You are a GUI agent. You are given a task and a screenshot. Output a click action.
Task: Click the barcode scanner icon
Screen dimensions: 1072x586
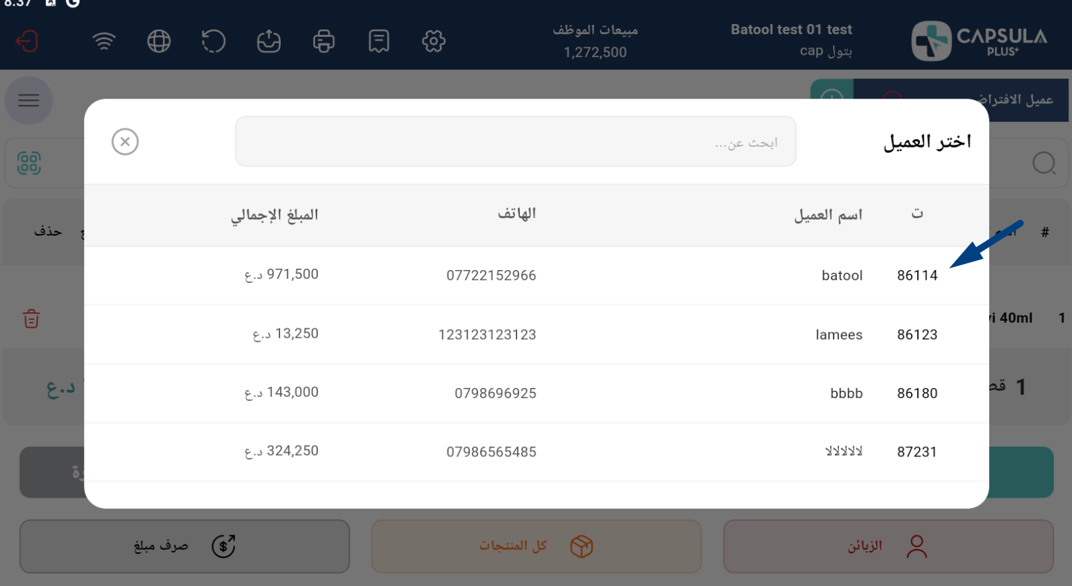click(29, 163)
